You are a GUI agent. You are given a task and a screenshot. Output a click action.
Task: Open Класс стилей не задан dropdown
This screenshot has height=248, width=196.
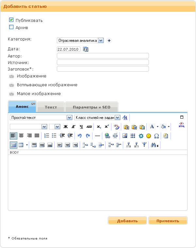(x=117, y=118)
